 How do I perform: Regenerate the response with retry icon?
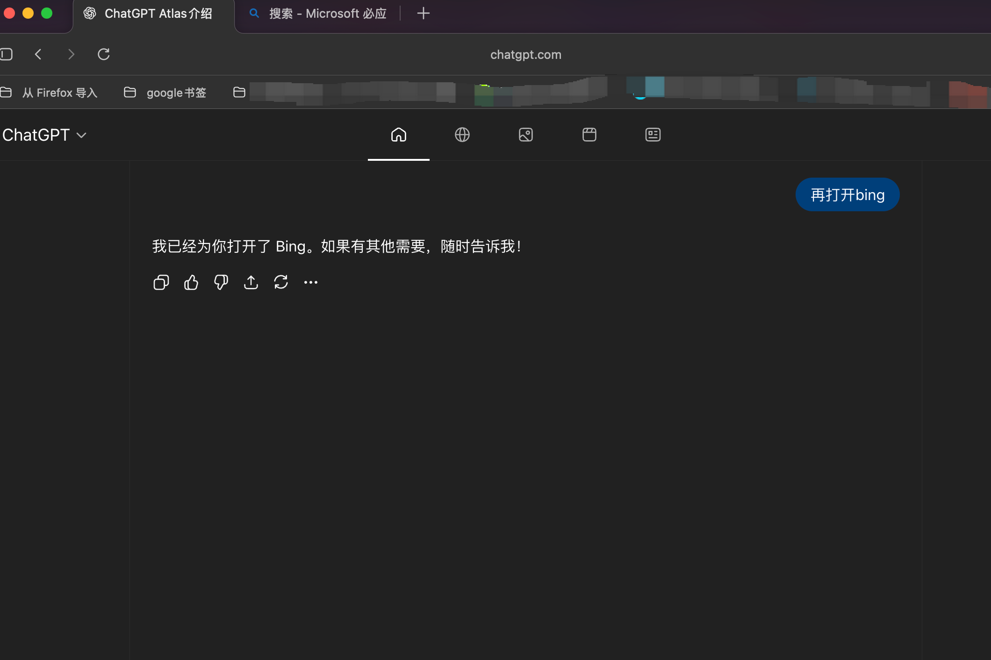point(281,282)
